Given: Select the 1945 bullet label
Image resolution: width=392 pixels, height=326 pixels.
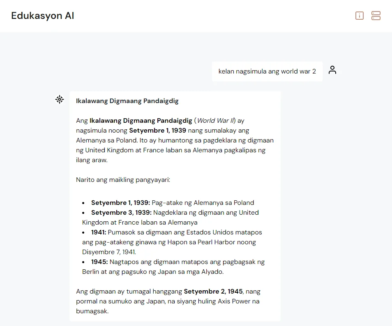Looking at the screenshot, I should click(99, 262).
